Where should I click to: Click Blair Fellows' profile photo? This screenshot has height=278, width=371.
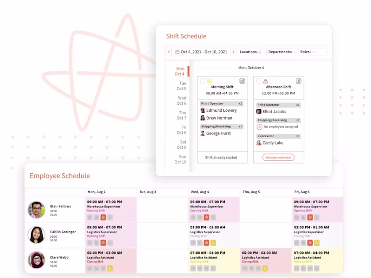[37, 210]
